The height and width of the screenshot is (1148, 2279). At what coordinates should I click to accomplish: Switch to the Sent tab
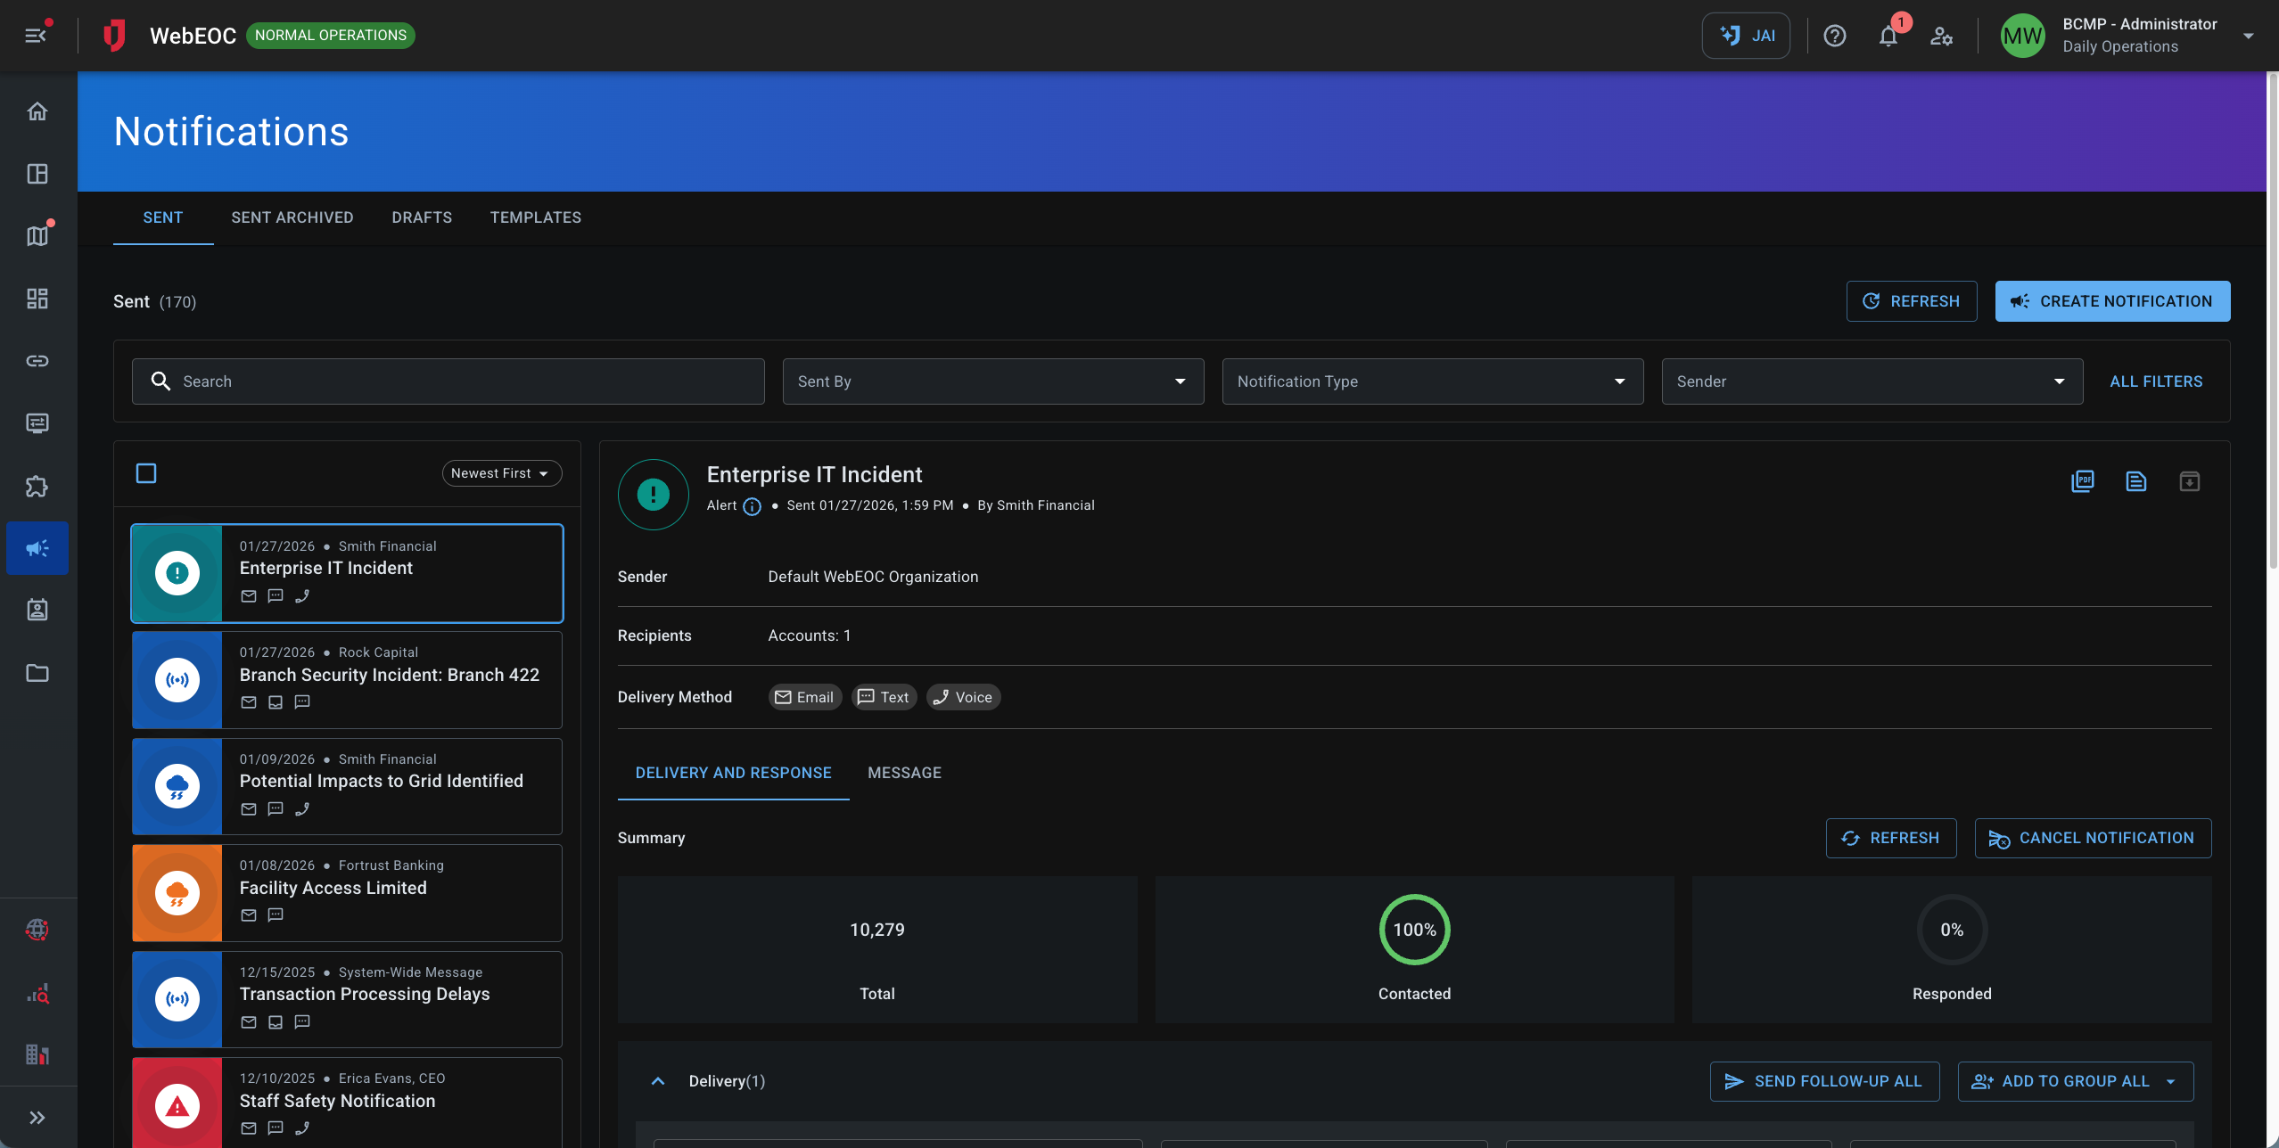pyautogui.click(x=163, y=217)
